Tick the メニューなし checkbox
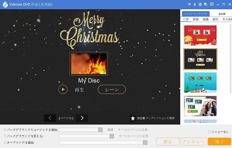This screenshot has height=148, width=232. click(x=209, y=132)
